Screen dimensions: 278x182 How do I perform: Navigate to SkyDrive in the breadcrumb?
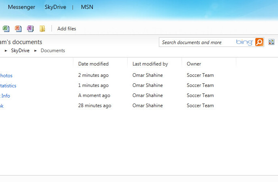[20, 51]
